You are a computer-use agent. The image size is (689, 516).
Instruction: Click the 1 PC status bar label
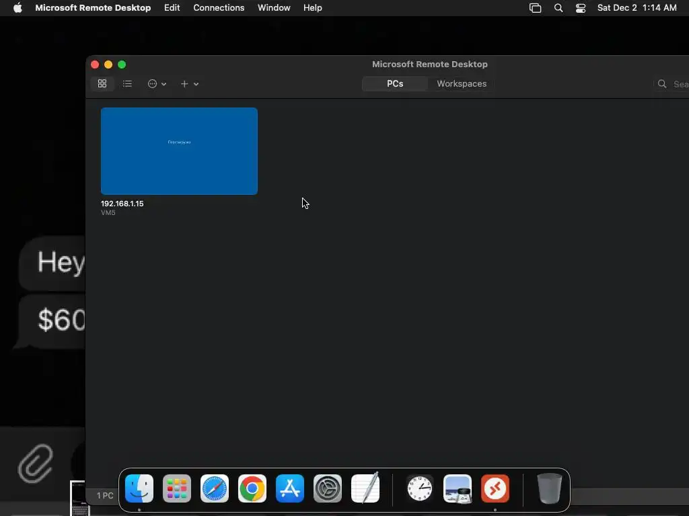(105, 495)
